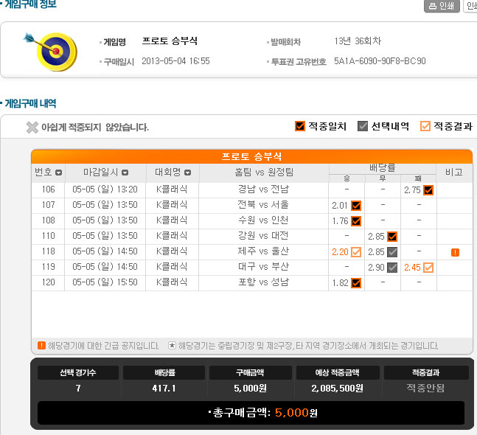Click K클래식 league cell in row 107
The width and height of the screenshot is (477, 435).
click(x=172, y=205)
